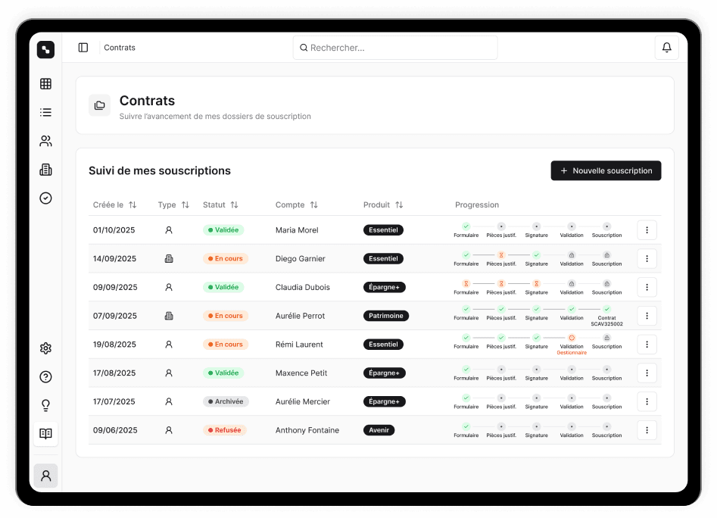Sort the table by Statut

[x=234, y=205]
